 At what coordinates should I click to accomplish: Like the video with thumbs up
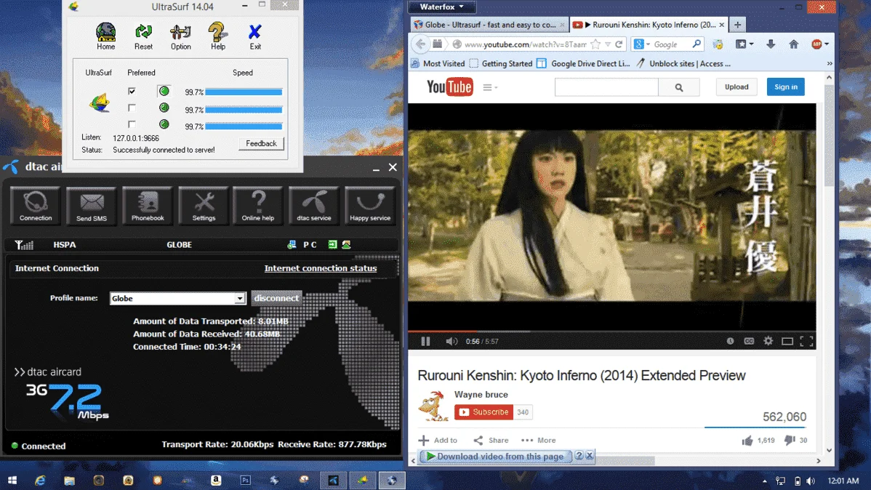747,441
